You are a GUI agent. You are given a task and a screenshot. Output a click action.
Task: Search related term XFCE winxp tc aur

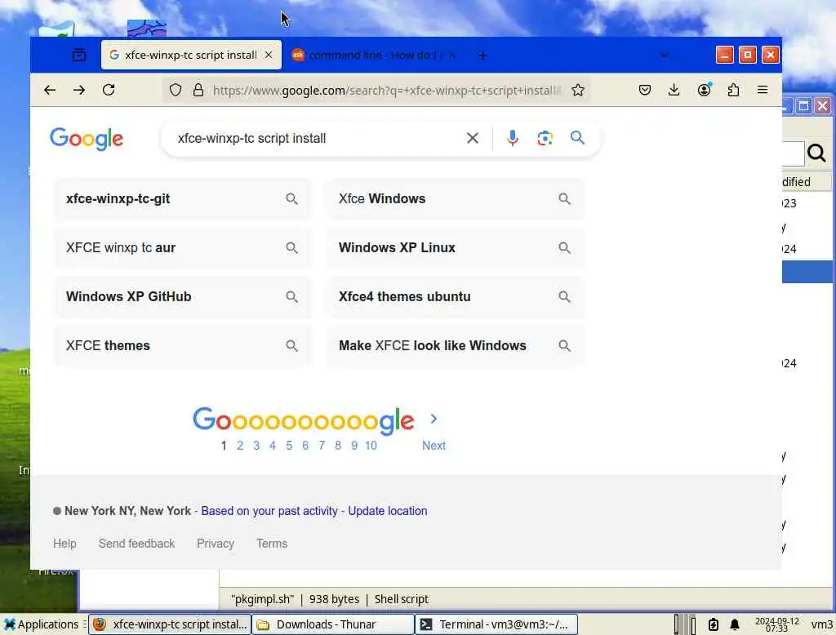tap(182, 248)
